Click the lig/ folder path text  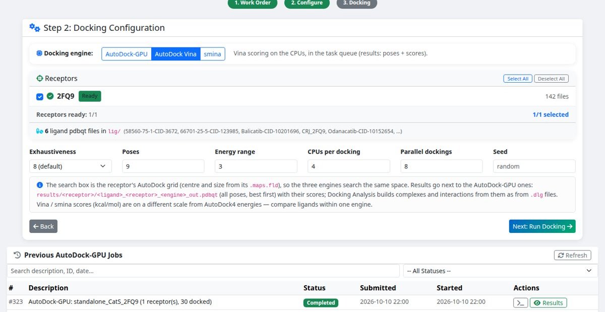(x=114, y=131)
